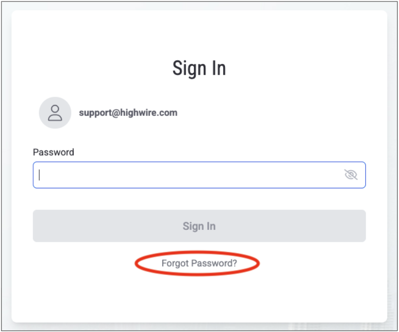Viewport: 399px width, 332px height.
Task: Click the Sign In heading
Action: (x=199, y=68)
